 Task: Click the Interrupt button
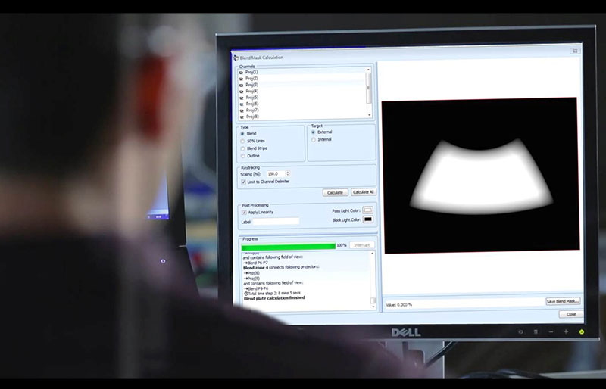coord(362,245)
